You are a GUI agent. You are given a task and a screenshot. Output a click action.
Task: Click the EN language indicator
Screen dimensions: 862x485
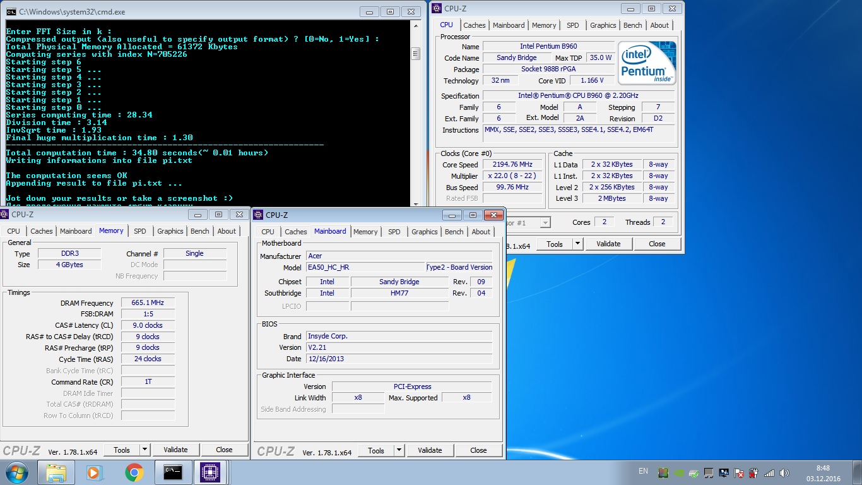[643, 471]
